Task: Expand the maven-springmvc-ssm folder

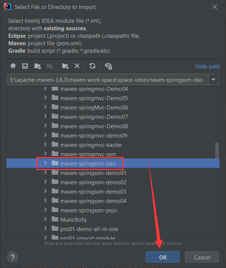Action: 45,154
